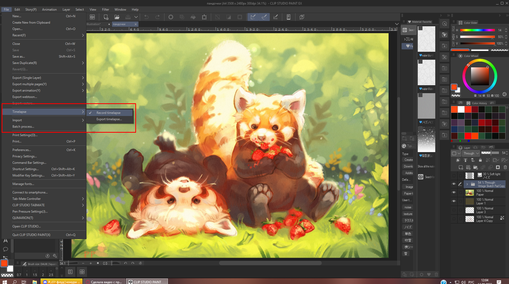Open the Windows Start button
The width and height of the screenshot is (509, 284).
pyautogui.click(x=5, y=282)
